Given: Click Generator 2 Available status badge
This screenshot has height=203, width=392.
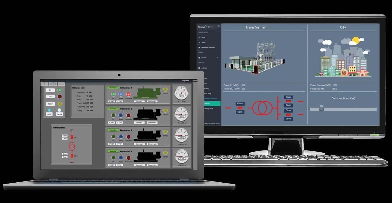Looking at the screenshot, I should [x=113, y=109].
